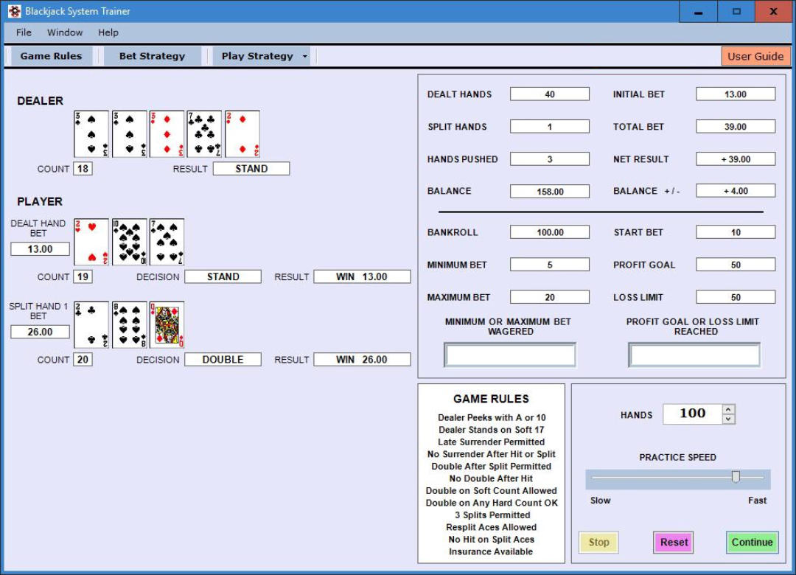796x575 pixels.
Task: Click the split hand DECISION field DOUBLE
Action: [x=223, y=360]
